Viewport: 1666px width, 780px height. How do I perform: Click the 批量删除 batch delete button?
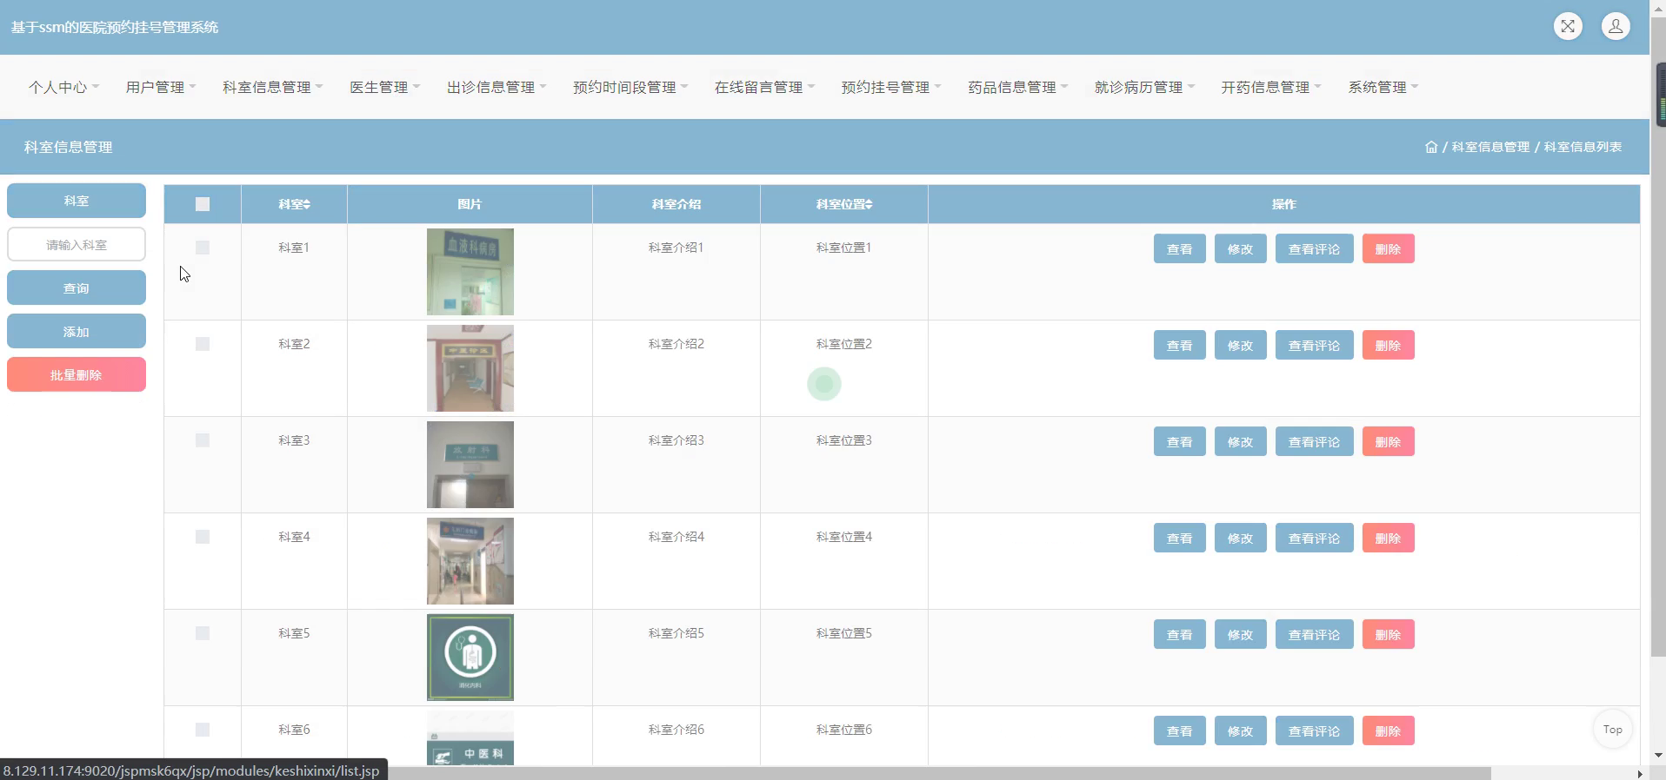(x=77, y=374)
